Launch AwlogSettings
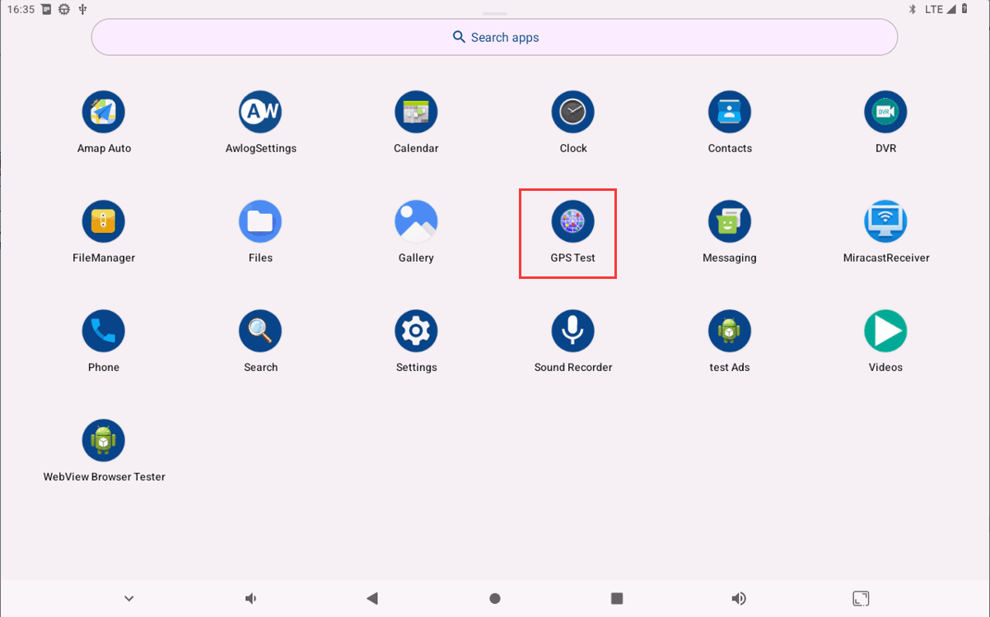This screenshot has width=990, height=617. (x=260, y=111)
